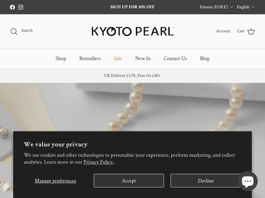
Task: Open the Shop menu
Action: click(61, 58)
